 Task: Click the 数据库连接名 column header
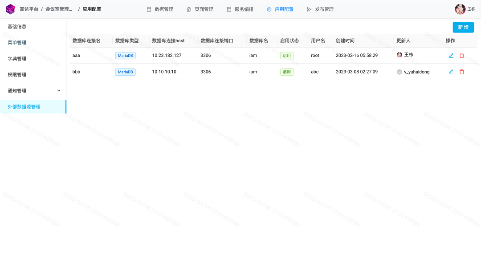pyautogui.click(x=86, y=41)
